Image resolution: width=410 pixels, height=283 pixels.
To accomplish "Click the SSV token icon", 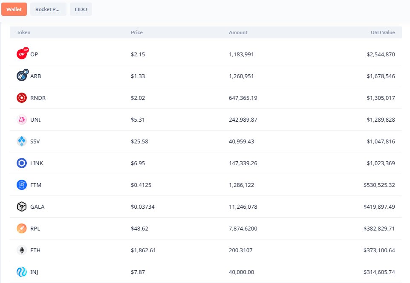I will (22, 141).
